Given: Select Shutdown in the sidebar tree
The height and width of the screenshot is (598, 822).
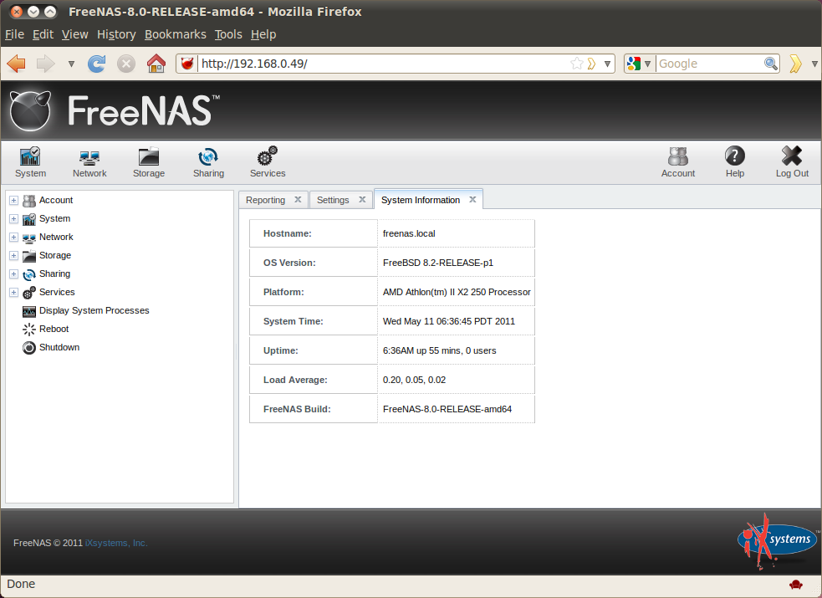Looking at the screenshot, I should point(59,347).
